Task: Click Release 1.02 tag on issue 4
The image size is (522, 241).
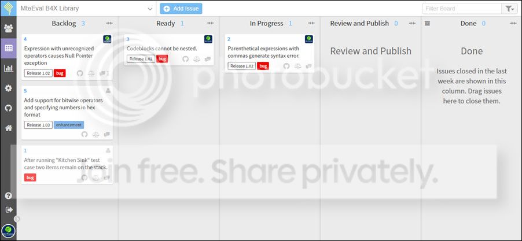Action: [x=38, y=73]
